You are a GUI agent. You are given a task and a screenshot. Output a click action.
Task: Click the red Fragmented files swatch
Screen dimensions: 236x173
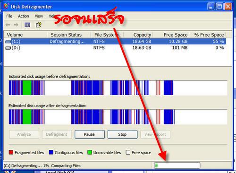(11, 152)
